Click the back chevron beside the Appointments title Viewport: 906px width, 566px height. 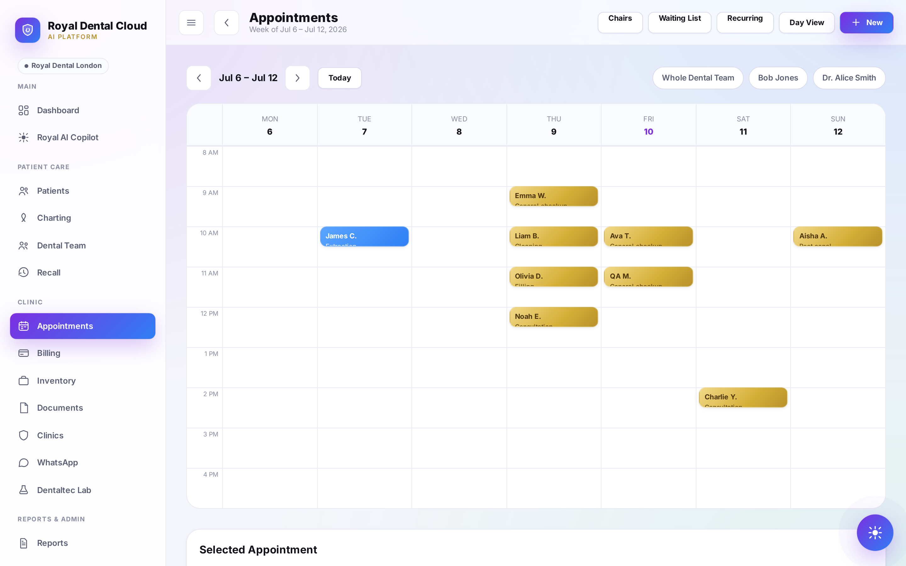(x=226, y=23)
